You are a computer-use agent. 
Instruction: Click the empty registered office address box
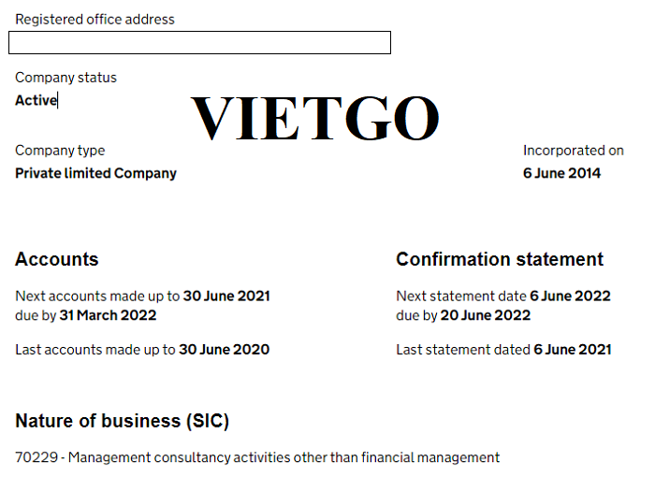tap(199, 43)
